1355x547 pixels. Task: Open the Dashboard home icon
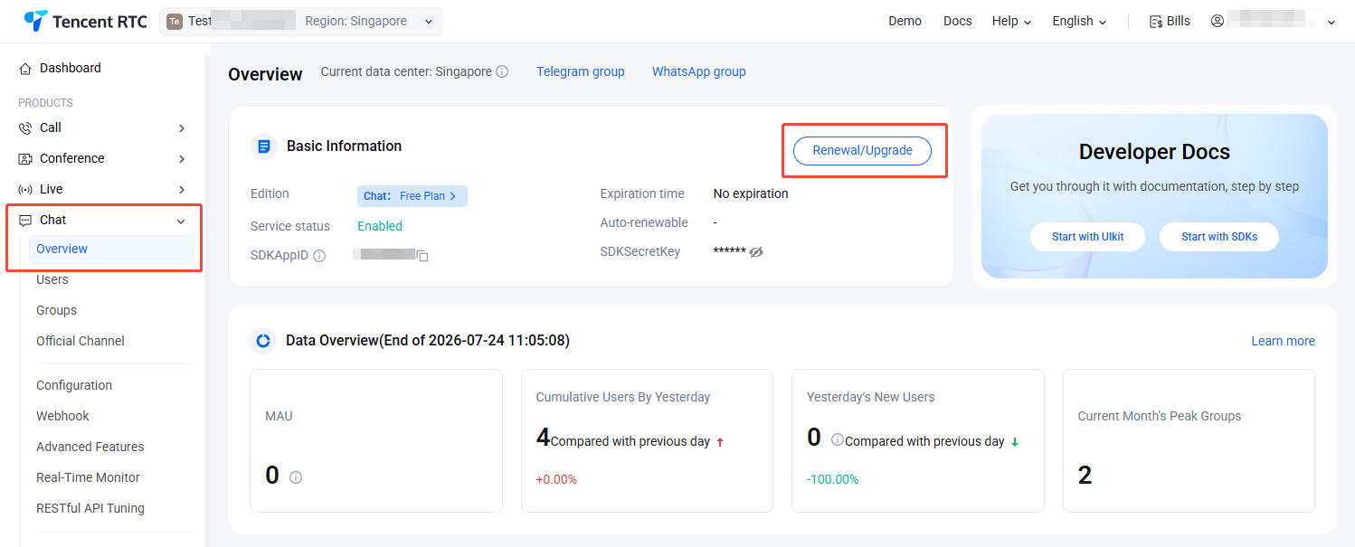pos(25,69)
